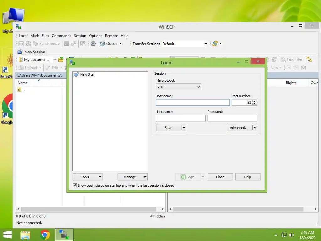This screenshot has height=241, width=321.
Task: Open the Tools dropdown in Login dialog
Action: (88, 177)
